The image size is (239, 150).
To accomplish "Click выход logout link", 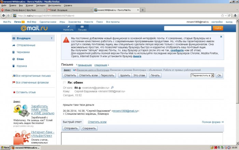I will [x=229, y=22].
